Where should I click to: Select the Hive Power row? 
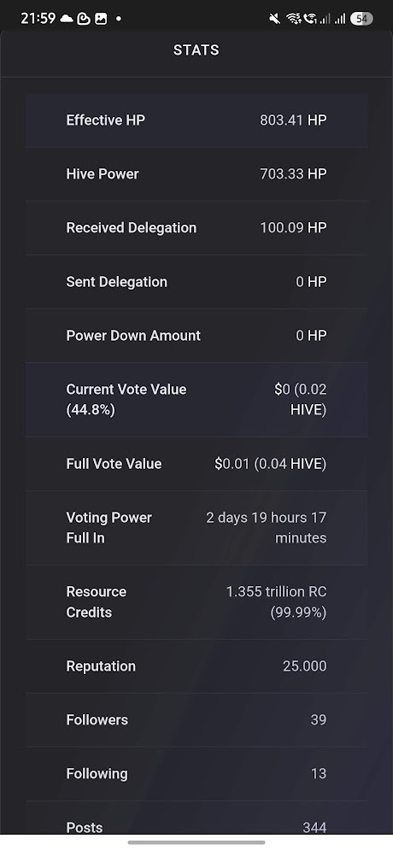(196, 174)
